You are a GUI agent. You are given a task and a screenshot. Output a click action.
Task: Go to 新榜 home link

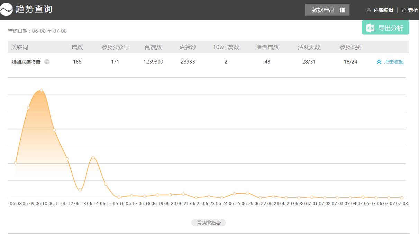[413, 10]
